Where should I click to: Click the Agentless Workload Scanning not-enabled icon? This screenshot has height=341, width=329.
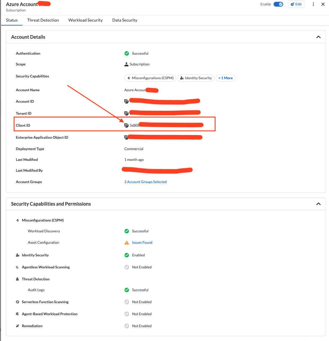(x=127, y=267)
